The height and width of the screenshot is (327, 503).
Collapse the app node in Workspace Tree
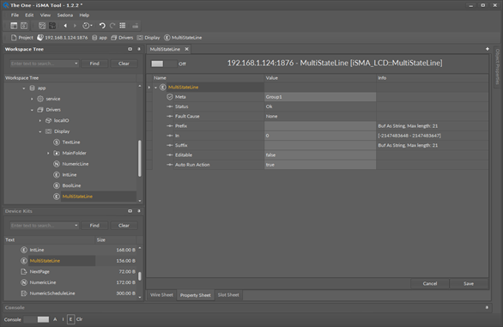pyautogui.click(x=24, y=88)
